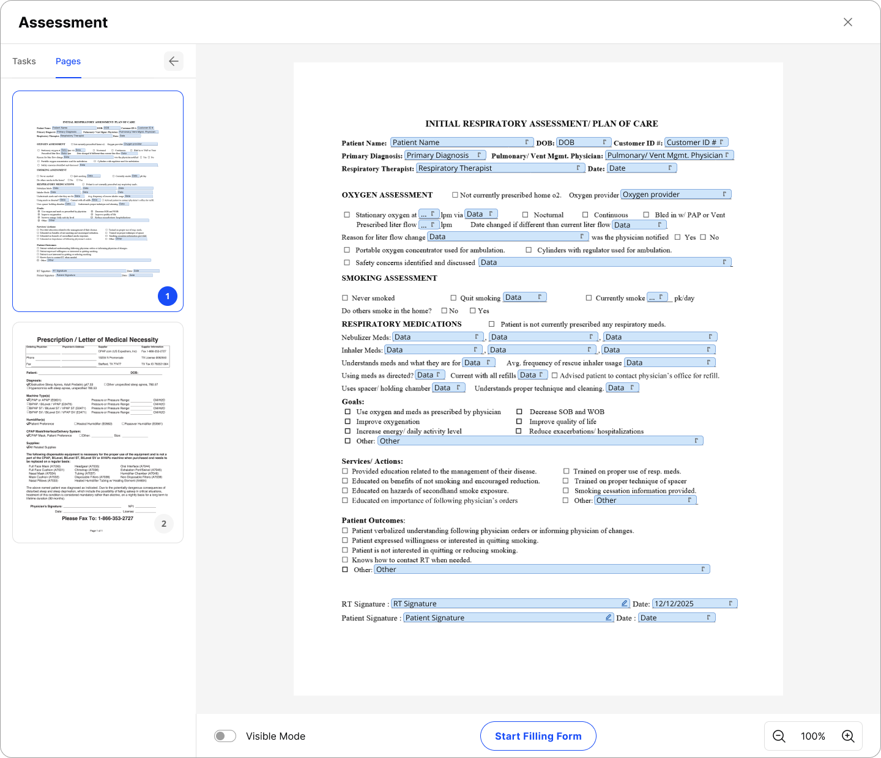Check the Never smoked checkbox
Screen dimensions: 881x758
(345, 298)
